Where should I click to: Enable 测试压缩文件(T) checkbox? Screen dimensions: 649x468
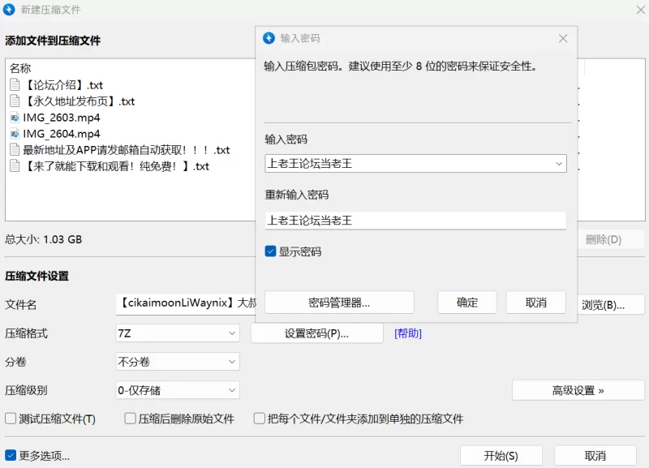point(11,419)
